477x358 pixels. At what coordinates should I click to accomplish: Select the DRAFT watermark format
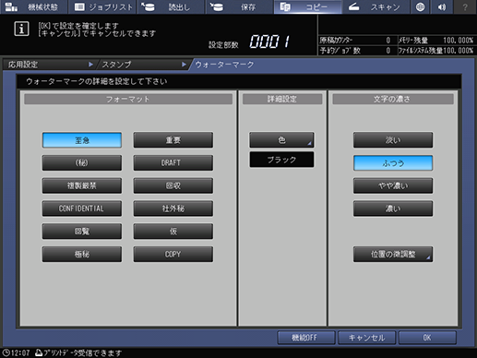pos(173,163)
